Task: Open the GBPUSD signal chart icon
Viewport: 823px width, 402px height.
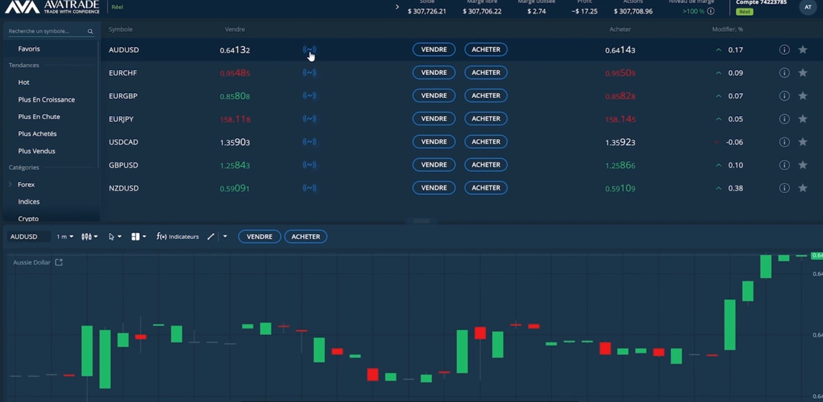Action: coord(310,165)
